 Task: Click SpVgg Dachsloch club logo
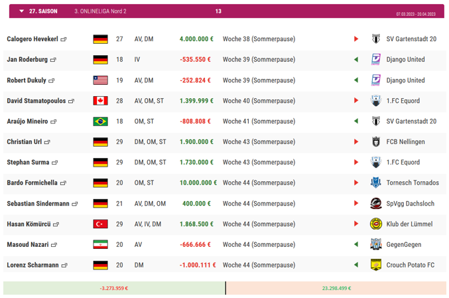pos(375,204)
